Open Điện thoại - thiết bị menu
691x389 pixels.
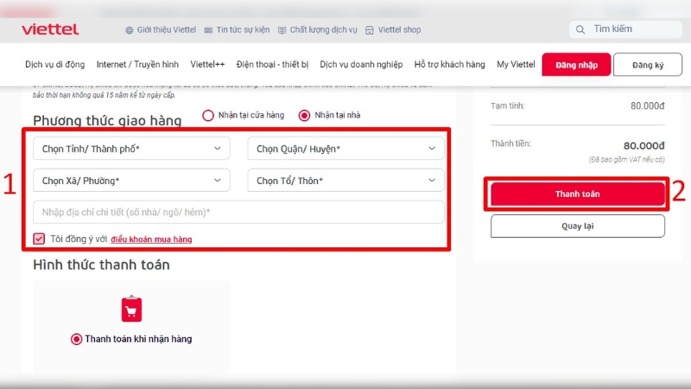pyautogui.click(x=272, y=64)
